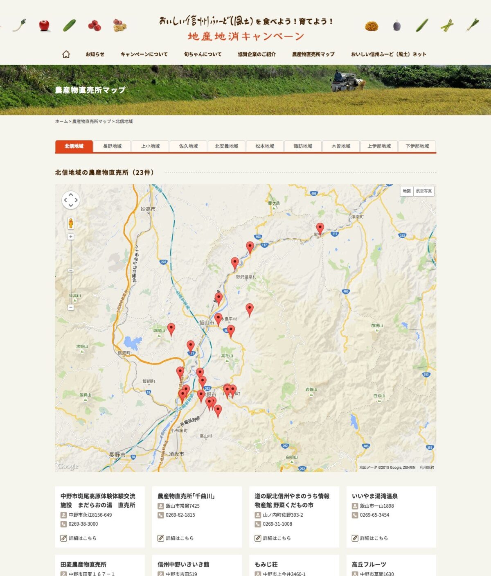Click the map zoom slider handle
The height and width of the screenshot is (576, 491).
coord(71,271)
